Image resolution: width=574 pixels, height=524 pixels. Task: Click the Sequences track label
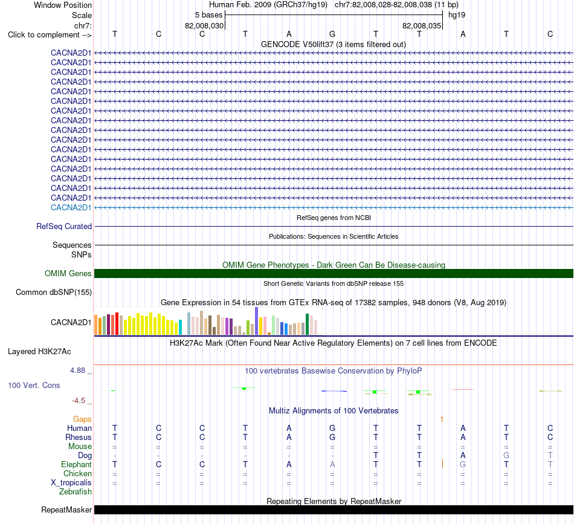72,245
